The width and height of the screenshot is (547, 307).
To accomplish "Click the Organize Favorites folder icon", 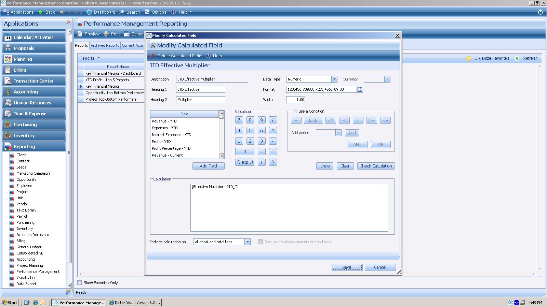I will tap(469, 58).
